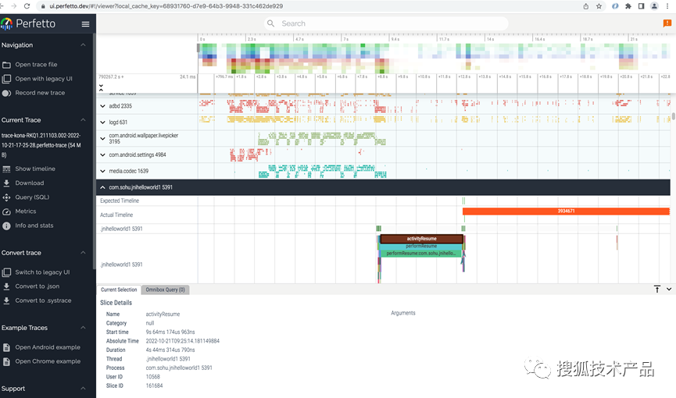Collapse the Current Trace section
This screenshot has height=398, width=676.
pyautogui.click(x=83, y=119)
